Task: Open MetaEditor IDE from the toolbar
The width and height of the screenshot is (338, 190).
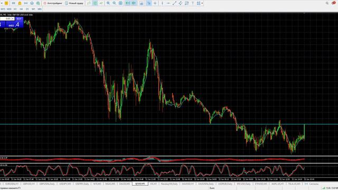Action: point(13,3)
